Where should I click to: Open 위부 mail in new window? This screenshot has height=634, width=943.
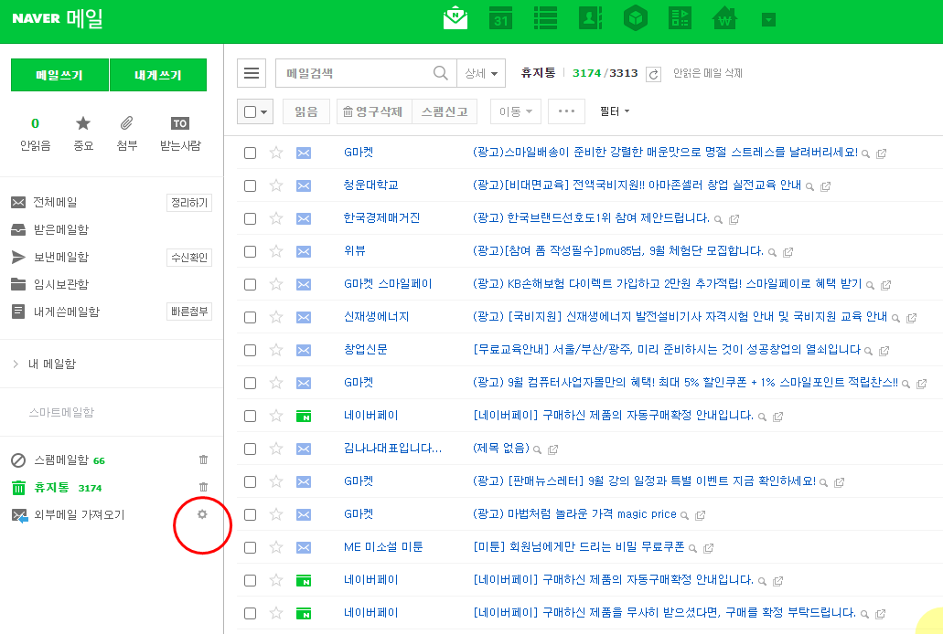(788, 252)
